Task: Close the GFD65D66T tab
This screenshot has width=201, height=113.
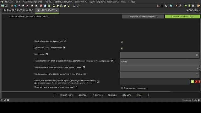Action: pyautogui.click(x=56, y=10)
